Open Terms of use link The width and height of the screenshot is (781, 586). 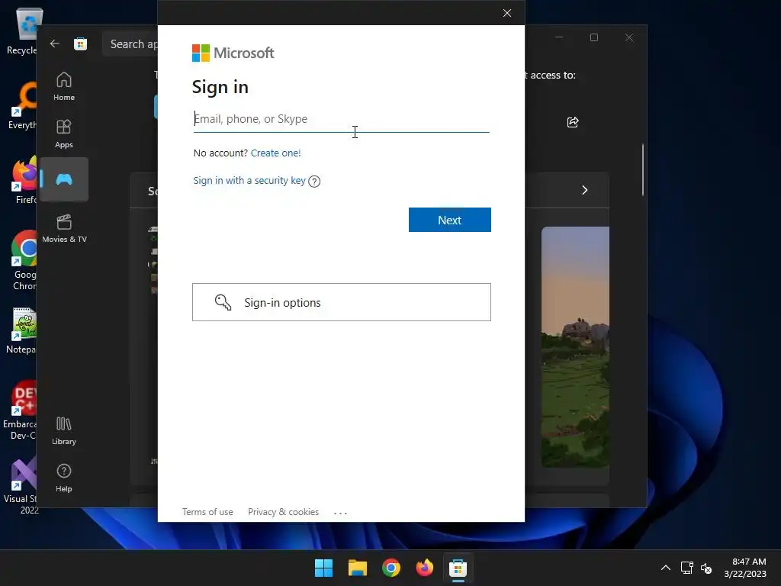[207, 512]
